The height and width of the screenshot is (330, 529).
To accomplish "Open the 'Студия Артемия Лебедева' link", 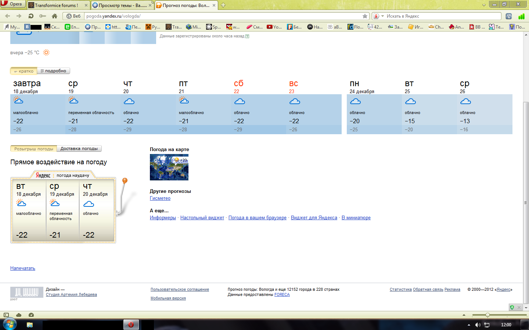I will pyautogui.click(x=71, y=295).
